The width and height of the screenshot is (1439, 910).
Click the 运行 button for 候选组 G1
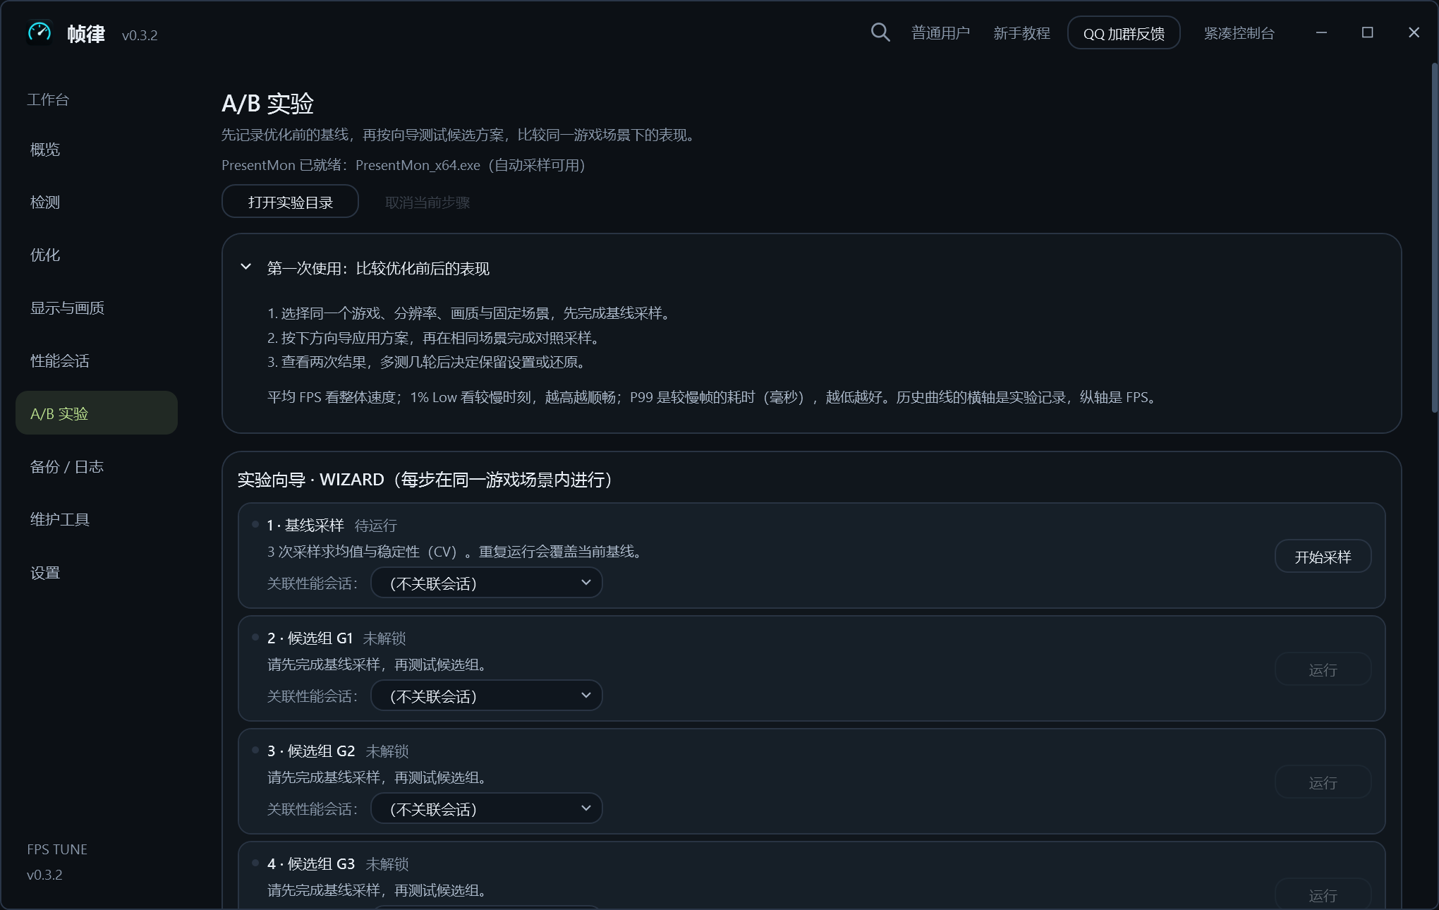coord(1323,669)
